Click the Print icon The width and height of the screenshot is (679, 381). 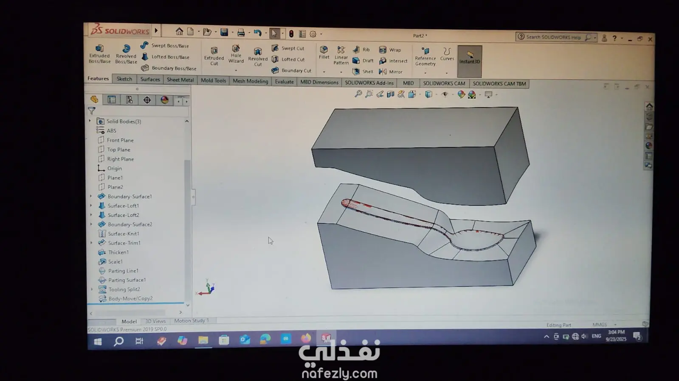click(x=241, y=33)
